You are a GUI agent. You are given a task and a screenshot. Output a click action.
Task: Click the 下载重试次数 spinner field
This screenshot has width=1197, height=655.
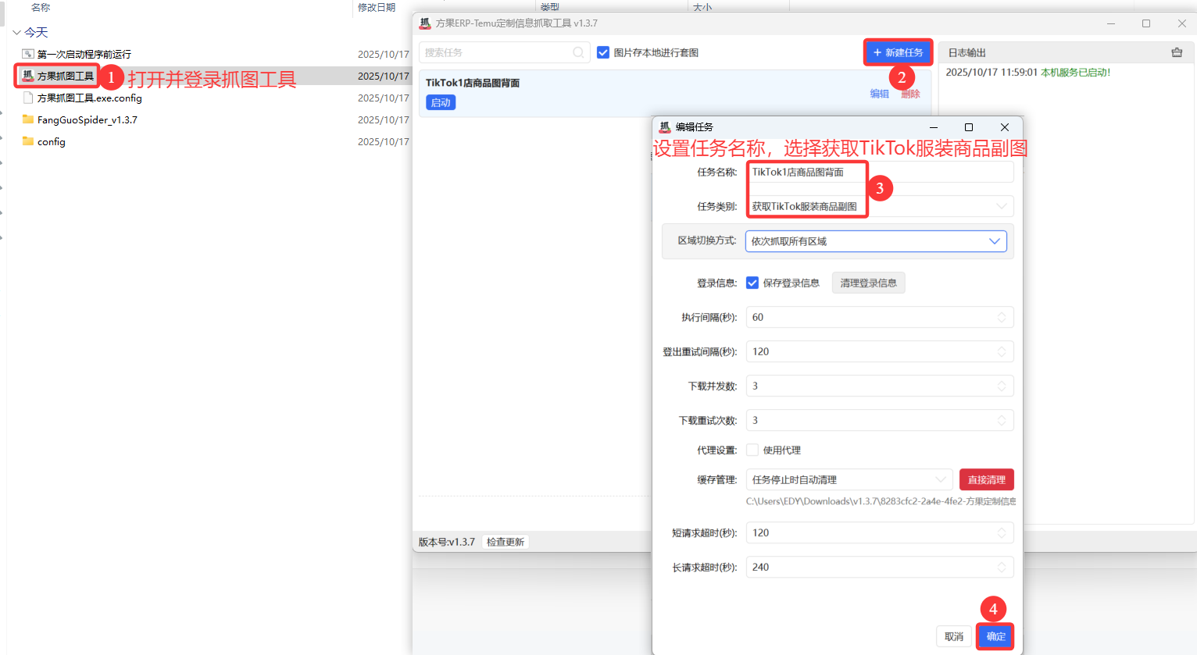click(880, 420)
